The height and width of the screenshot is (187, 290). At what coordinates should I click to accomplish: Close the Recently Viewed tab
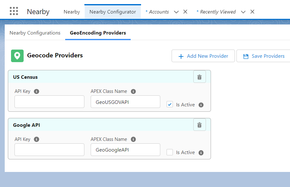pos(252,12)
